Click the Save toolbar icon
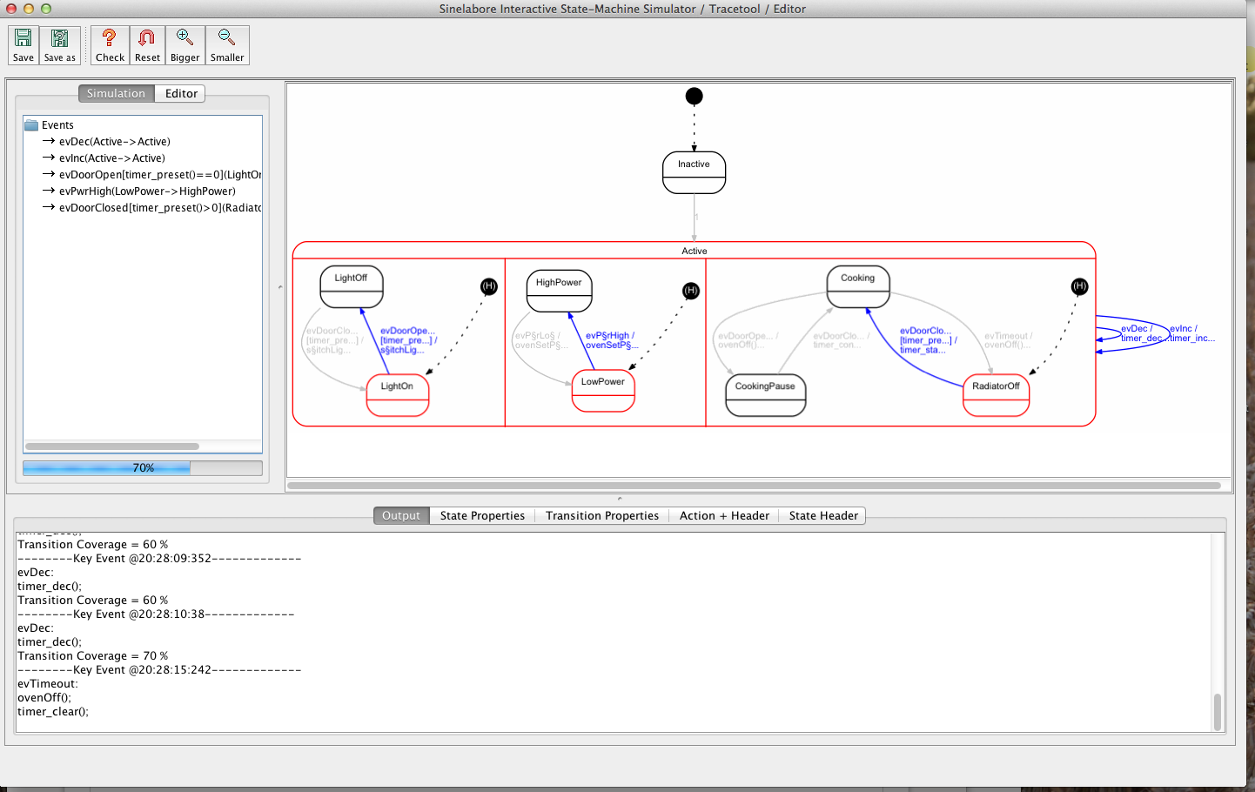Image resolution: width=1255 pixels, height=792 pixels. coord(23,45)
